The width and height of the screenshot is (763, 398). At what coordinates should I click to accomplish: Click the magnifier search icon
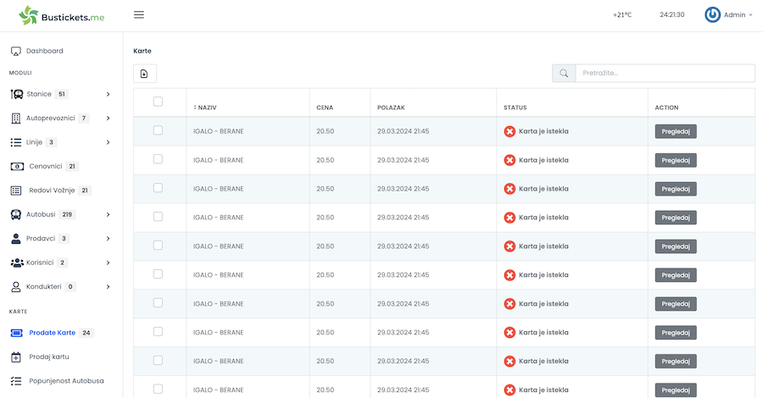tap(564, 74)
